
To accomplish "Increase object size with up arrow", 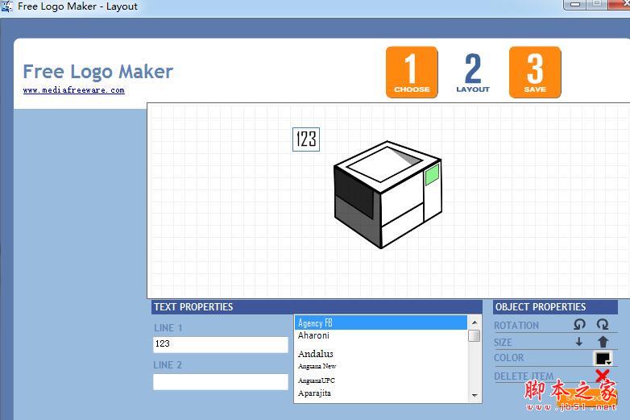I will click(603, 342).
